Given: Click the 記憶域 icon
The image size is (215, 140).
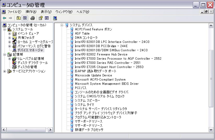Looking at the screenshot, I should 9,54.
